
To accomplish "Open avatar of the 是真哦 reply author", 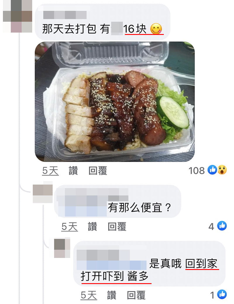I will [62, 248].
